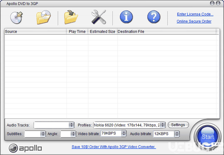
Task: Open the Online Secure Order link
Action: [194, 21]
